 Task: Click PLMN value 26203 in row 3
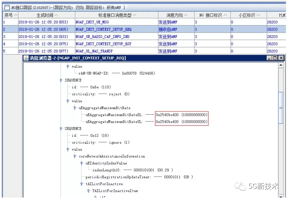tap(272, 37)
